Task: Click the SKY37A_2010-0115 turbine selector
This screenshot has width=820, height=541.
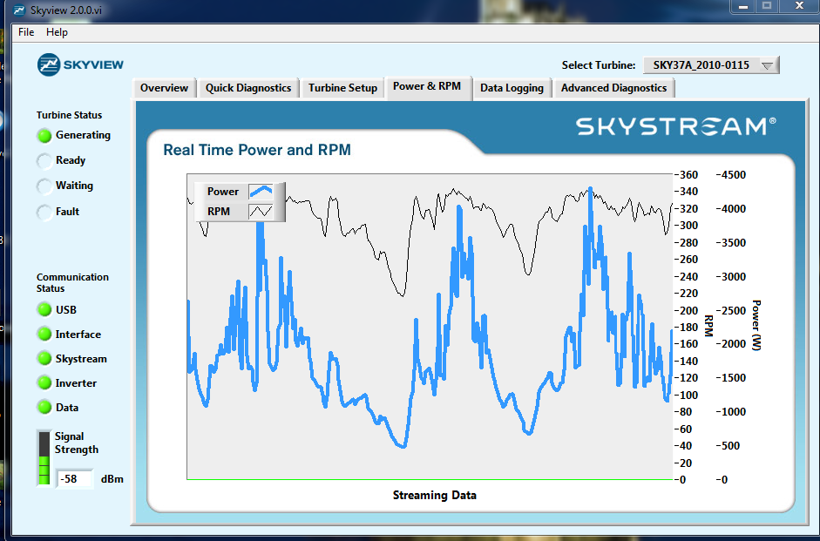Action: click(701, 65)
